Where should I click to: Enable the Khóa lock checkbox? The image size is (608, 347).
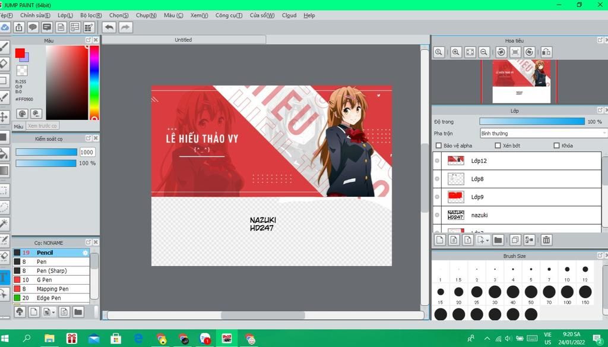pyautogui.click(x=556, y=146)
